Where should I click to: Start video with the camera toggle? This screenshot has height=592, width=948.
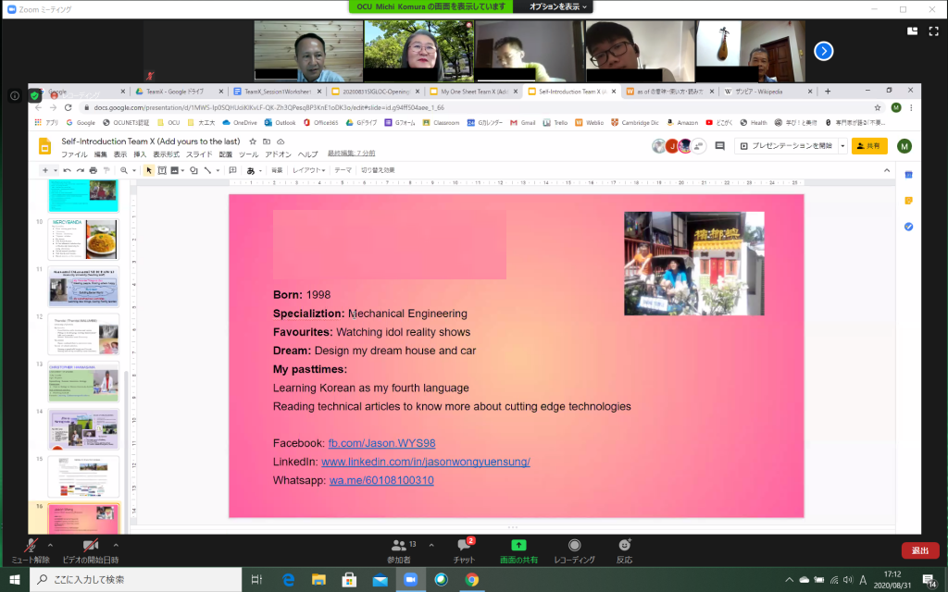(x=90, y=547)
